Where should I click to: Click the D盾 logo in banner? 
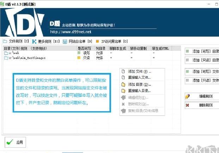click(x=24, y=22)
